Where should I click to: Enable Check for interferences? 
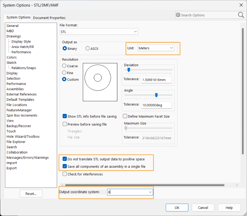coord(65,174)
